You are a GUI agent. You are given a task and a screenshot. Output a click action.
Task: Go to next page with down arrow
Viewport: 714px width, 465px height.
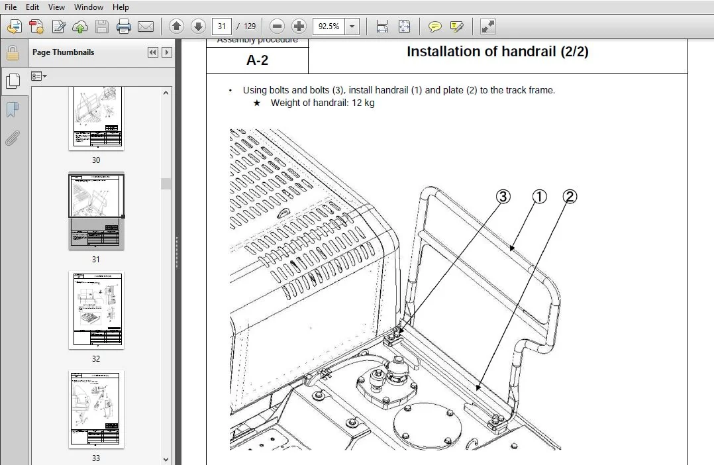198,26
